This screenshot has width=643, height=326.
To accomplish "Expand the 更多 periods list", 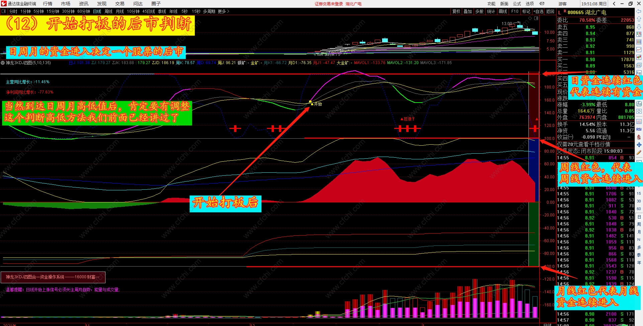I will pos(223,11).
